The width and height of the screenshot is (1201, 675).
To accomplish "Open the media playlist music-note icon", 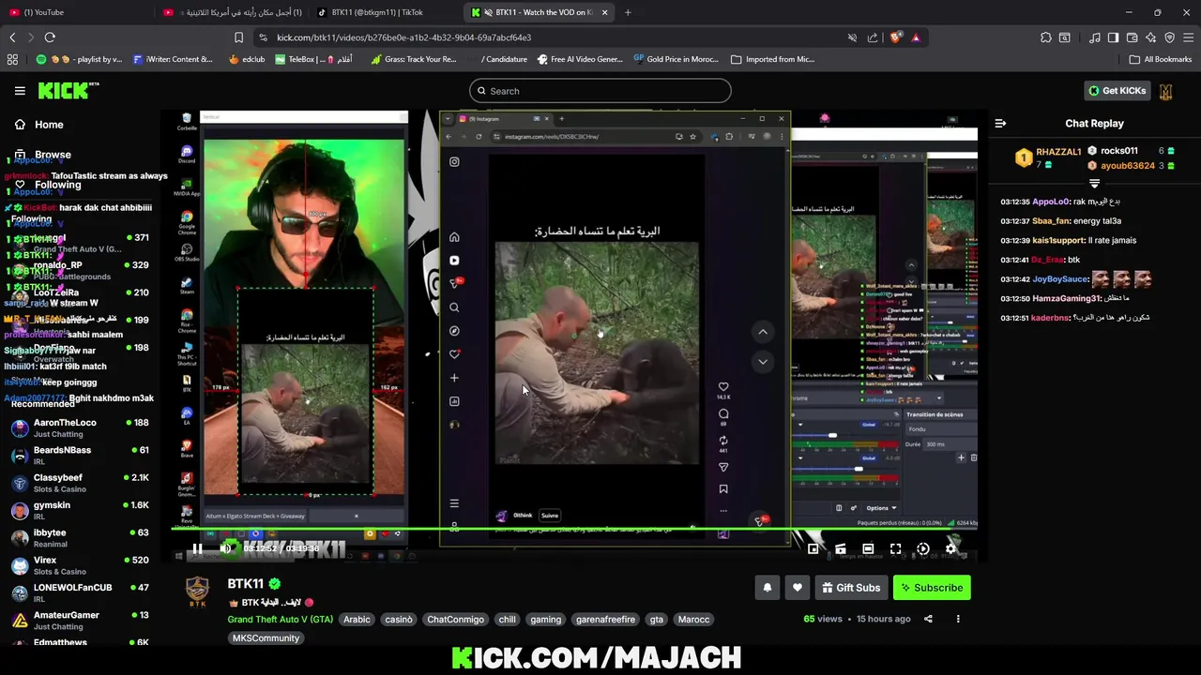I will click(1095, 37).
